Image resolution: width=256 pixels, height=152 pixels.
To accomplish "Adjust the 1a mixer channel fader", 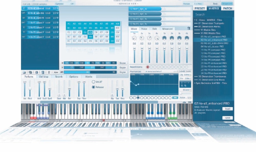I will click(134, 55).
